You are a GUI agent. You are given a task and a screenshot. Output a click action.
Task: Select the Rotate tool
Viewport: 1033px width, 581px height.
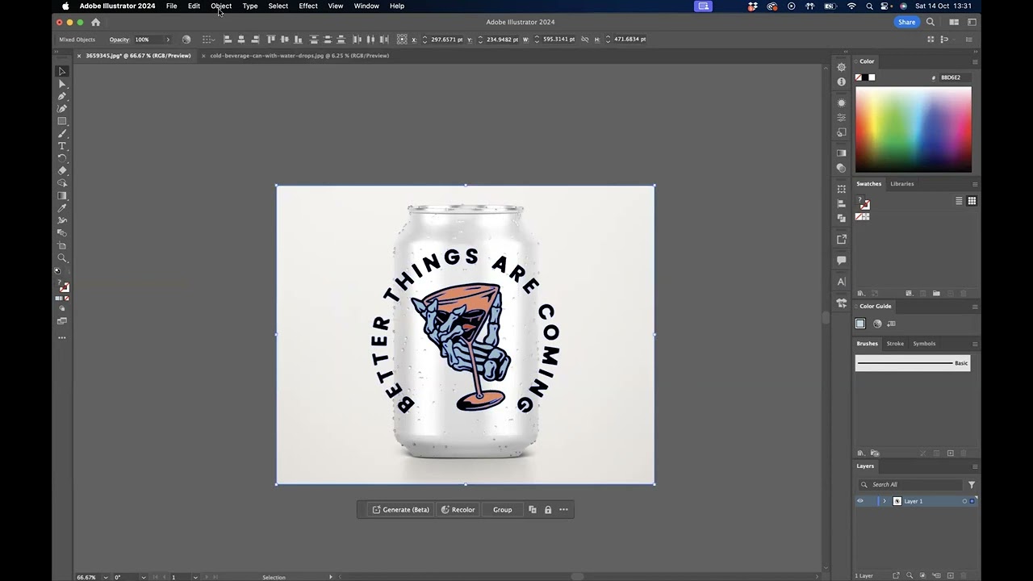tap(62, 158)
